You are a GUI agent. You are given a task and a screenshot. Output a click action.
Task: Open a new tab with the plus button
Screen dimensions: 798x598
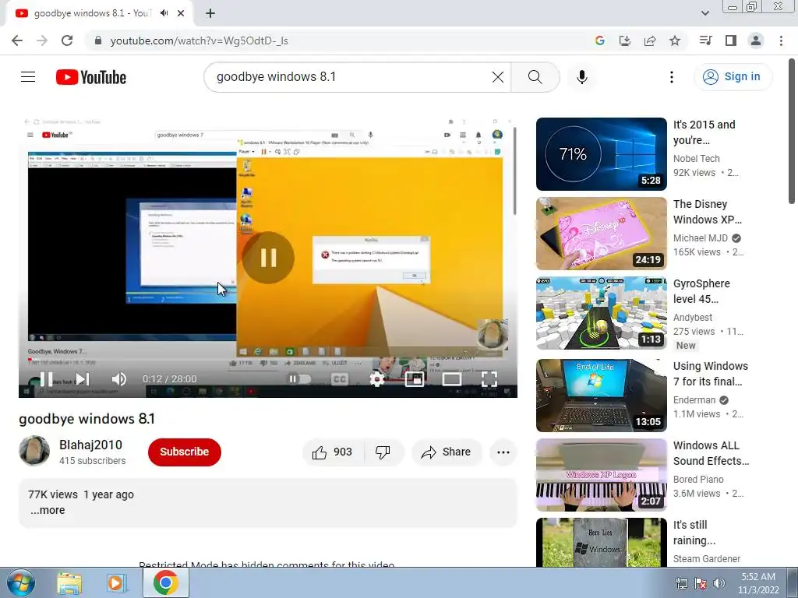point(210,13)
